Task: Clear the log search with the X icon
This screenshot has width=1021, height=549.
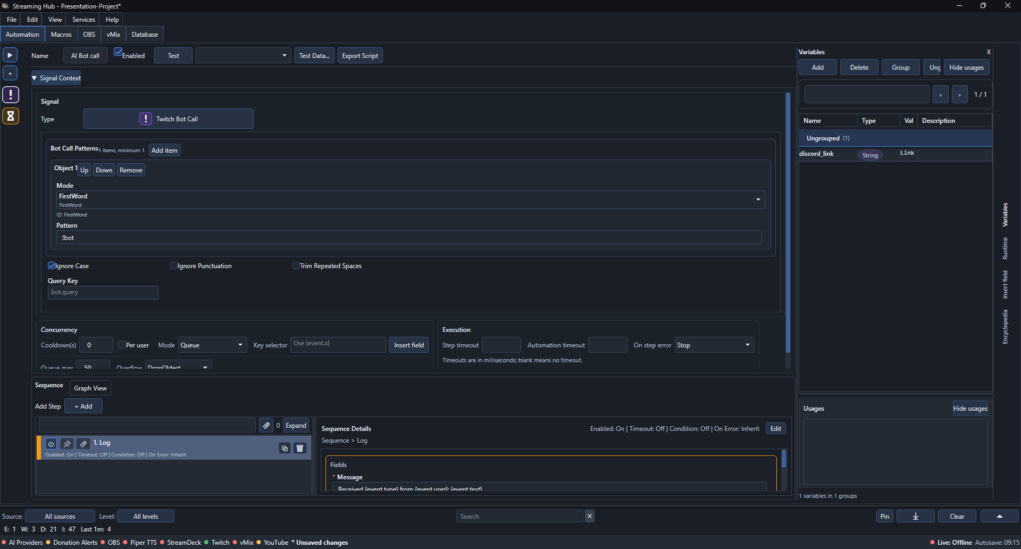Action: click(590, 516)
